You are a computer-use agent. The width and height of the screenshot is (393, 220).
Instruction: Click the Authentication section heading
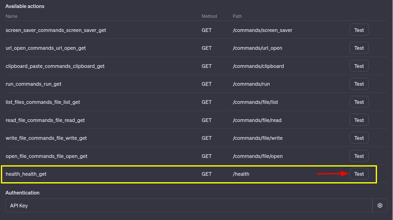pyautogui.click(x=22, y=193)
